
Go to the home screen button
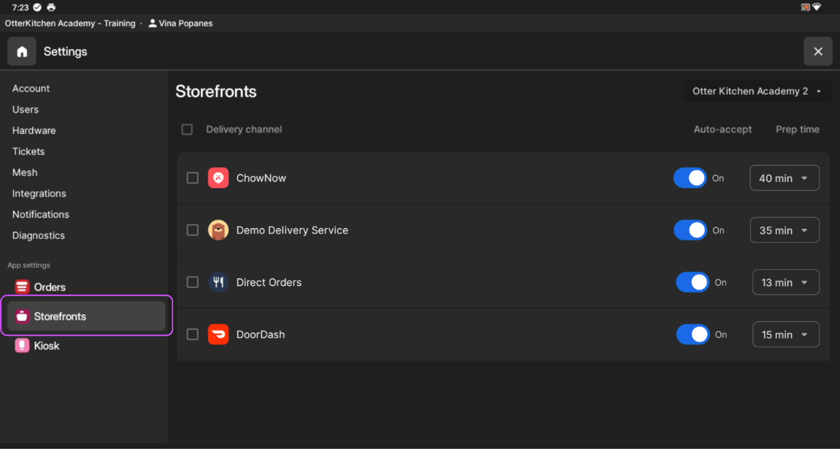[22, 52]
